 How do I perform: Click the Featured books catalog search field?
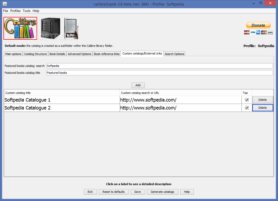click(x=160, y=66)
